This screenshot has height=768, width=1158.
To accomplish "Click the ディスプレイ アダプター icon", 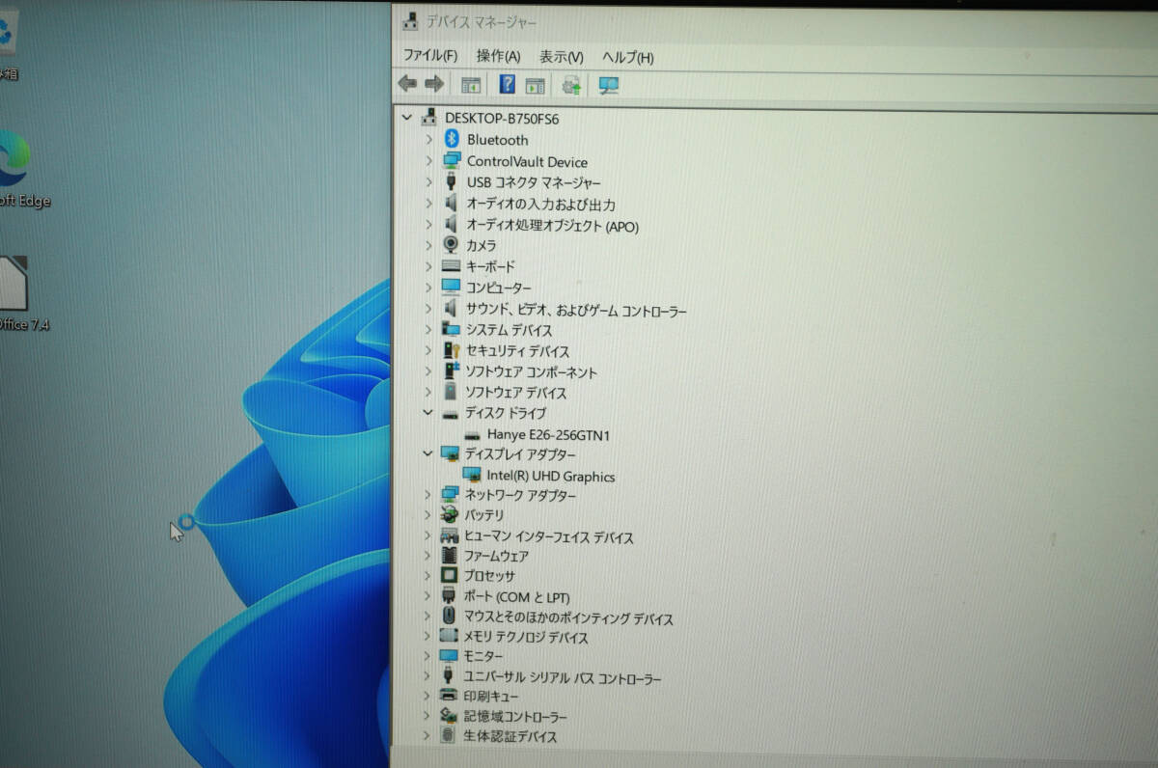I will pyautogui.click(x=451, y=453).
